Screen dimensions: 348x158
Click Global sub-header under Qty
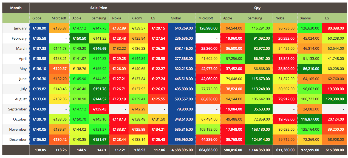pyautogui.click(x=182, y=18)
